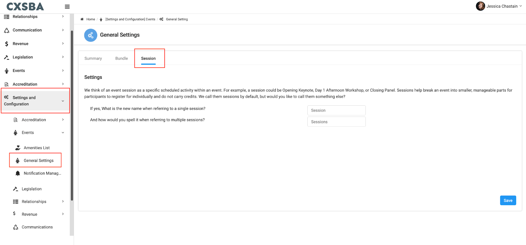Image resolution: width=526 pixels, height=245 pixels.
Task: Open the user account dropdown arrow
Action: point(521,6)
